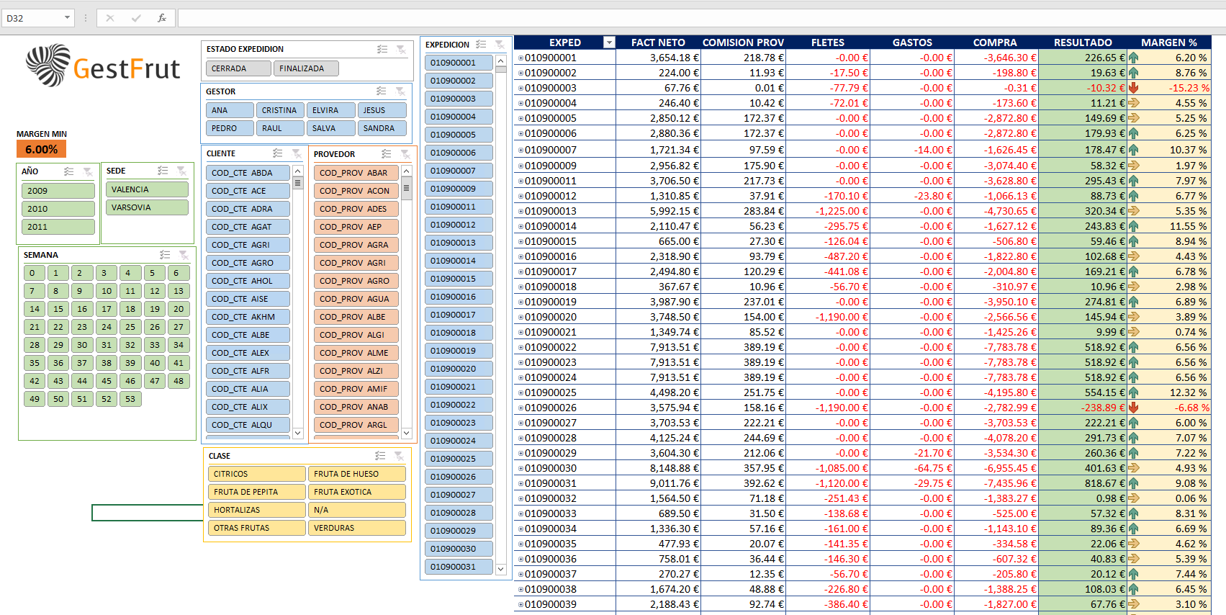
Task: Toggle multi-select icon on PROVEDOR slicer
Action: (x=387, y=154)
